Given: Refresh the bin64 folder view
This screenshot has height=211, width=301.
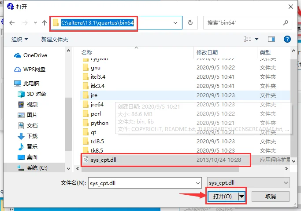Looking at the screenshot, I should pyautogui.click(x=190, y=23).
